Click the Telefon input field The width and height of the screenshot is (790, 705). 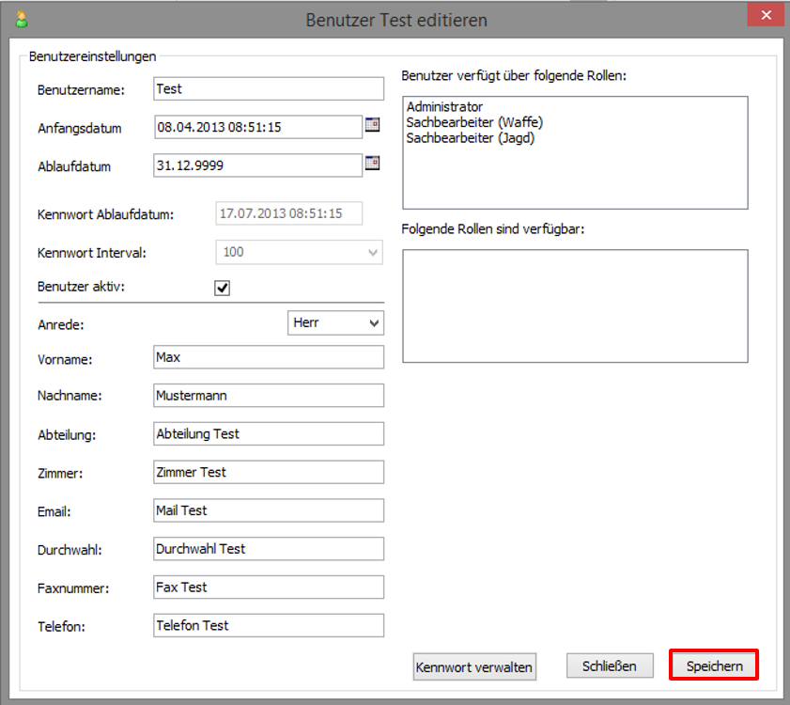click(268, 625)
